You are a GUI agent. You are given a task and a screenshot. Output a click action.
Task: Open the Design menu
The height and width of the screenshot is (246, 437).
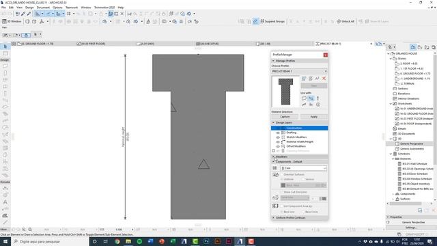point(29,8)
